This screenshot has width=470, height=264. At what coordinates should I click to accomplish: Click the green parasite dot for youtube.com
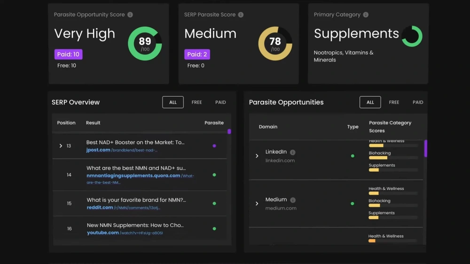[x=214, y=229]
